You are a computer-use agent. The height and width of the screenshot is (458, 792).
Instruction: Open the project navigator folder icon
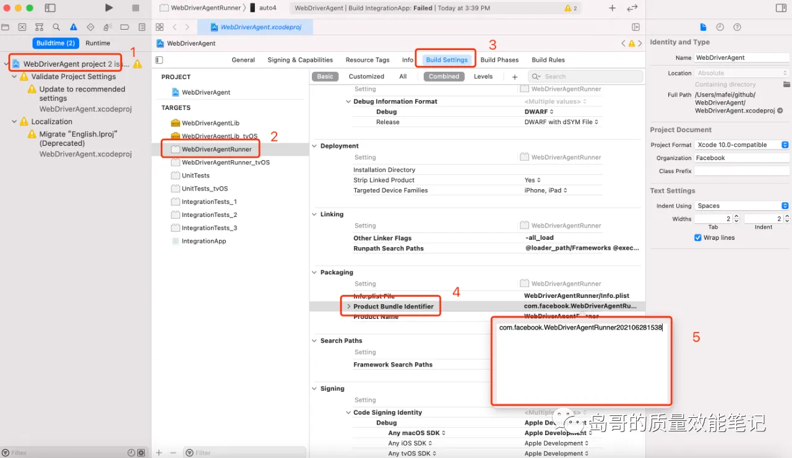(x=6, y=27)
